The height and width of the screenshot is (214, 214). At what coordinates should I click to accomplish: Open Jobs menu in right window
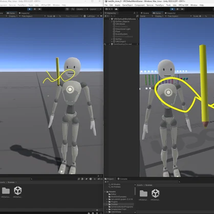click(175, 5)
